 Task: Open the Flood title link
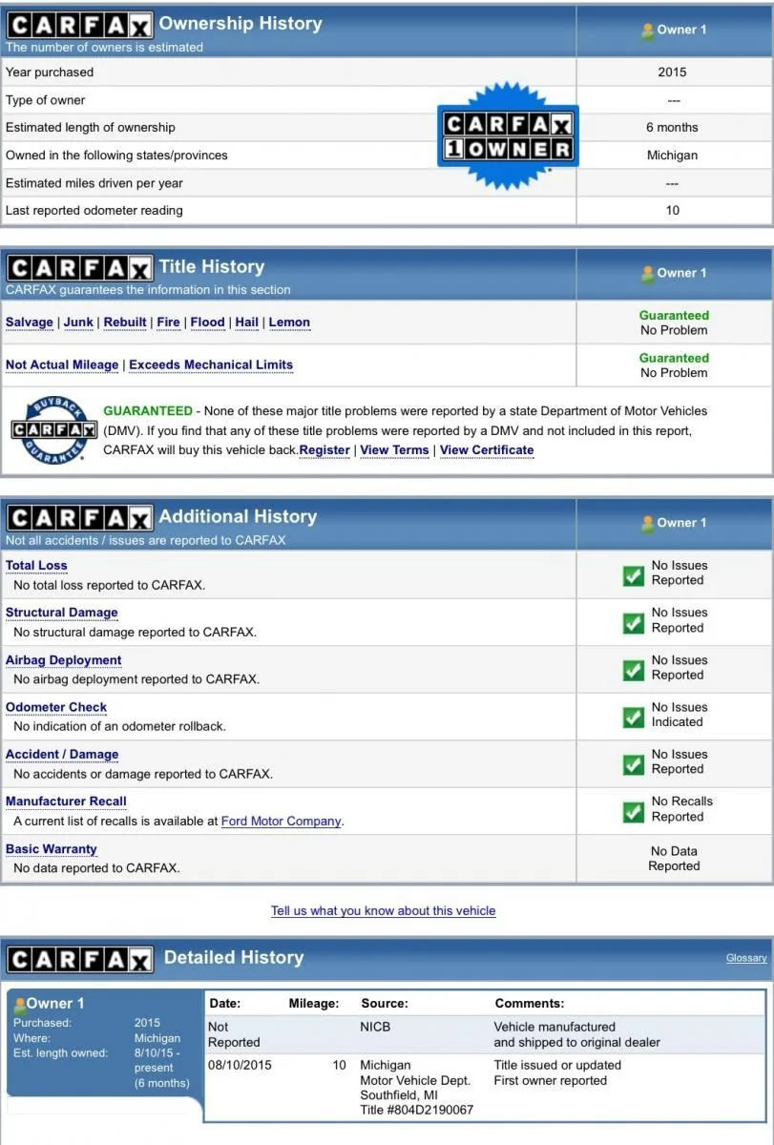point(207,323)
